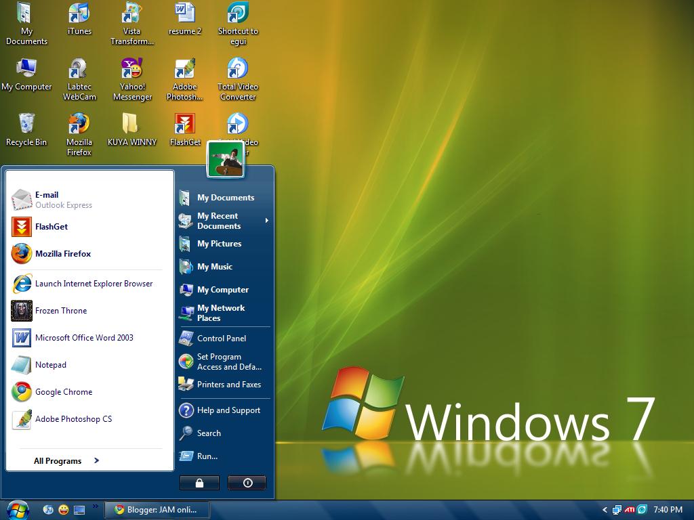Image resolution: width=694 pixels, height=520 pixels.
Task: Open My Network Places
Action: (x=224, y=313)
